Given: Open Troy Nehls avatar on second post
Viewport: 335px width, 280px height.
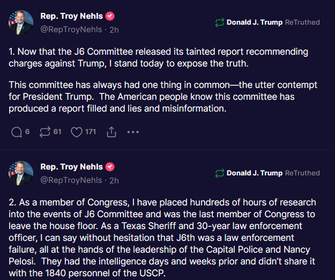Looking at the screenshot, I should pyautogui.click(x=20, y=173).
